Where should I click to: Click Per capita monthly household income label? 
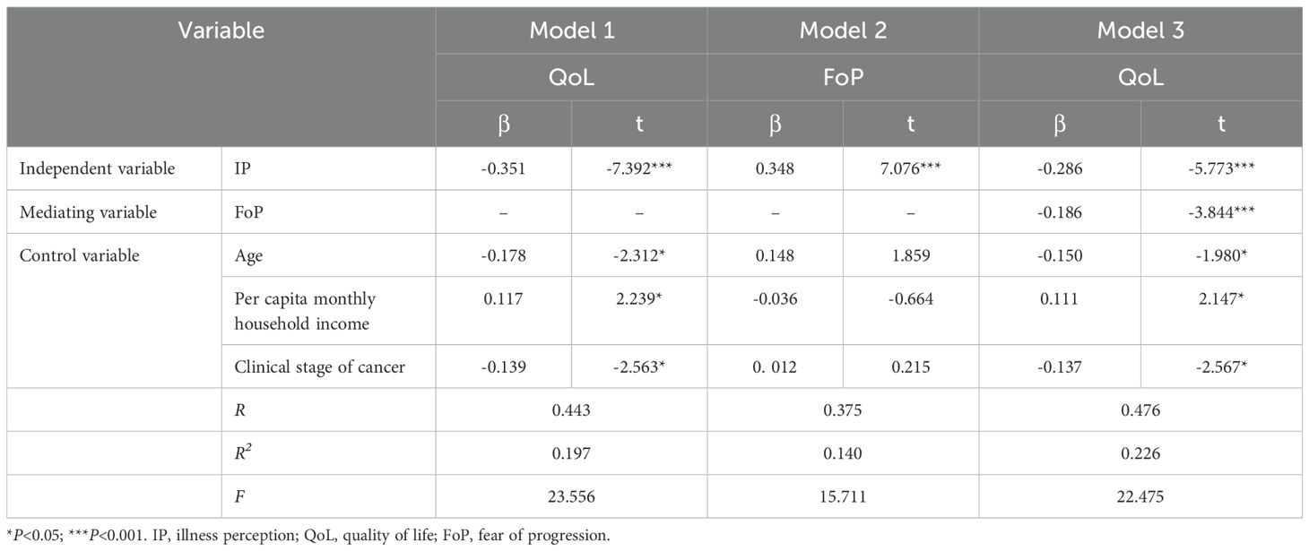point(305,311)
